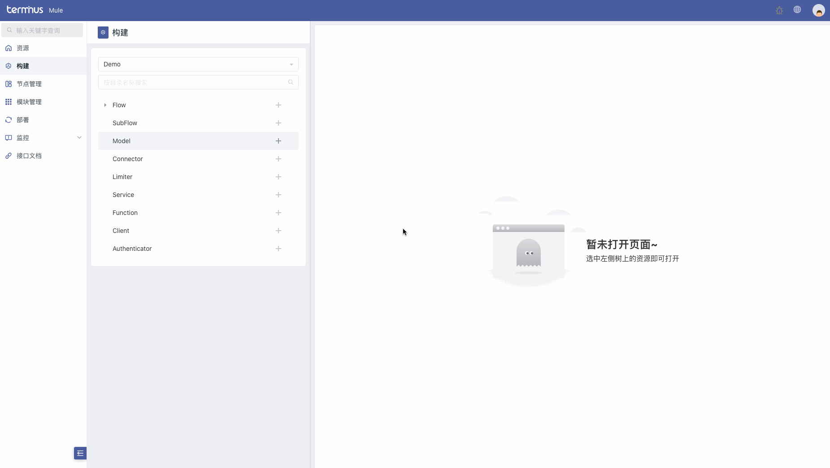Add a new Function with plus
The width and height of the screenshot is (830, 468).
pyautogui.click(x=278, y=213)
